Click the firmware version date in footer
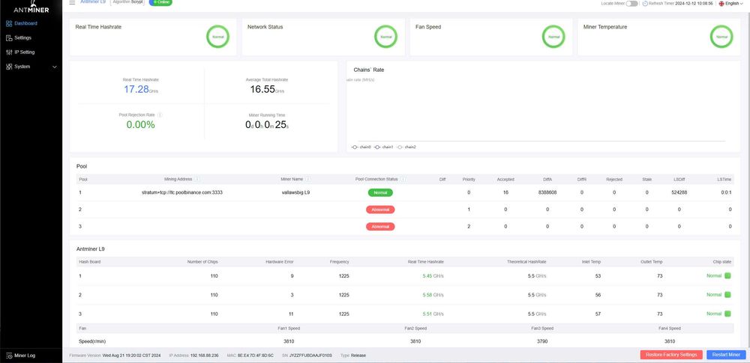Image resolution: width=750 pixels, height=363 pixels. click(131, 356)
